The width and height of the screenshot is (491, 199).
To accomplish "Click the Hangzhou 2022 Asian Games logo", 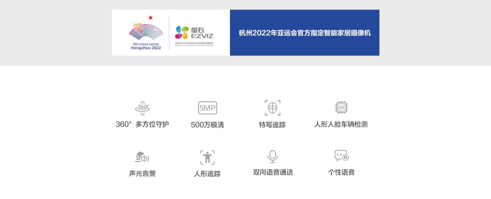I will coord(146,33).
